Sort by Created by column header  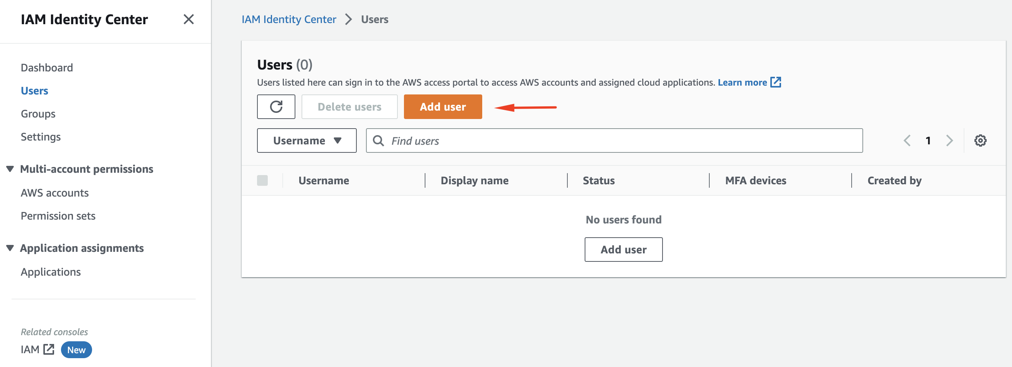pos(895,180)
